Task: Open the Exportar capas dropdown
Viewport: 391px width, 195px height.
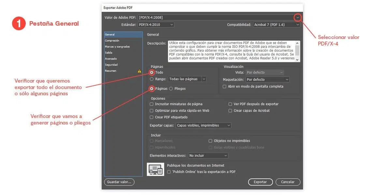Action: point(203,125)
